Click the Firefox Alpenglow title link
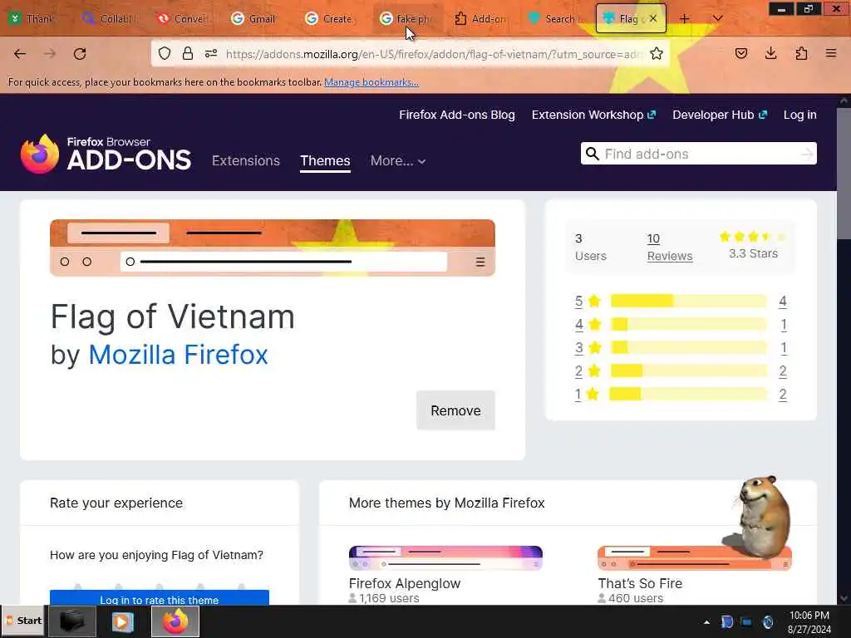The image size is (851, 638). (x=405, y=583)
